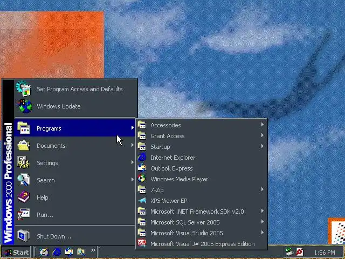Click the Startup folder icon

point(142,146)
